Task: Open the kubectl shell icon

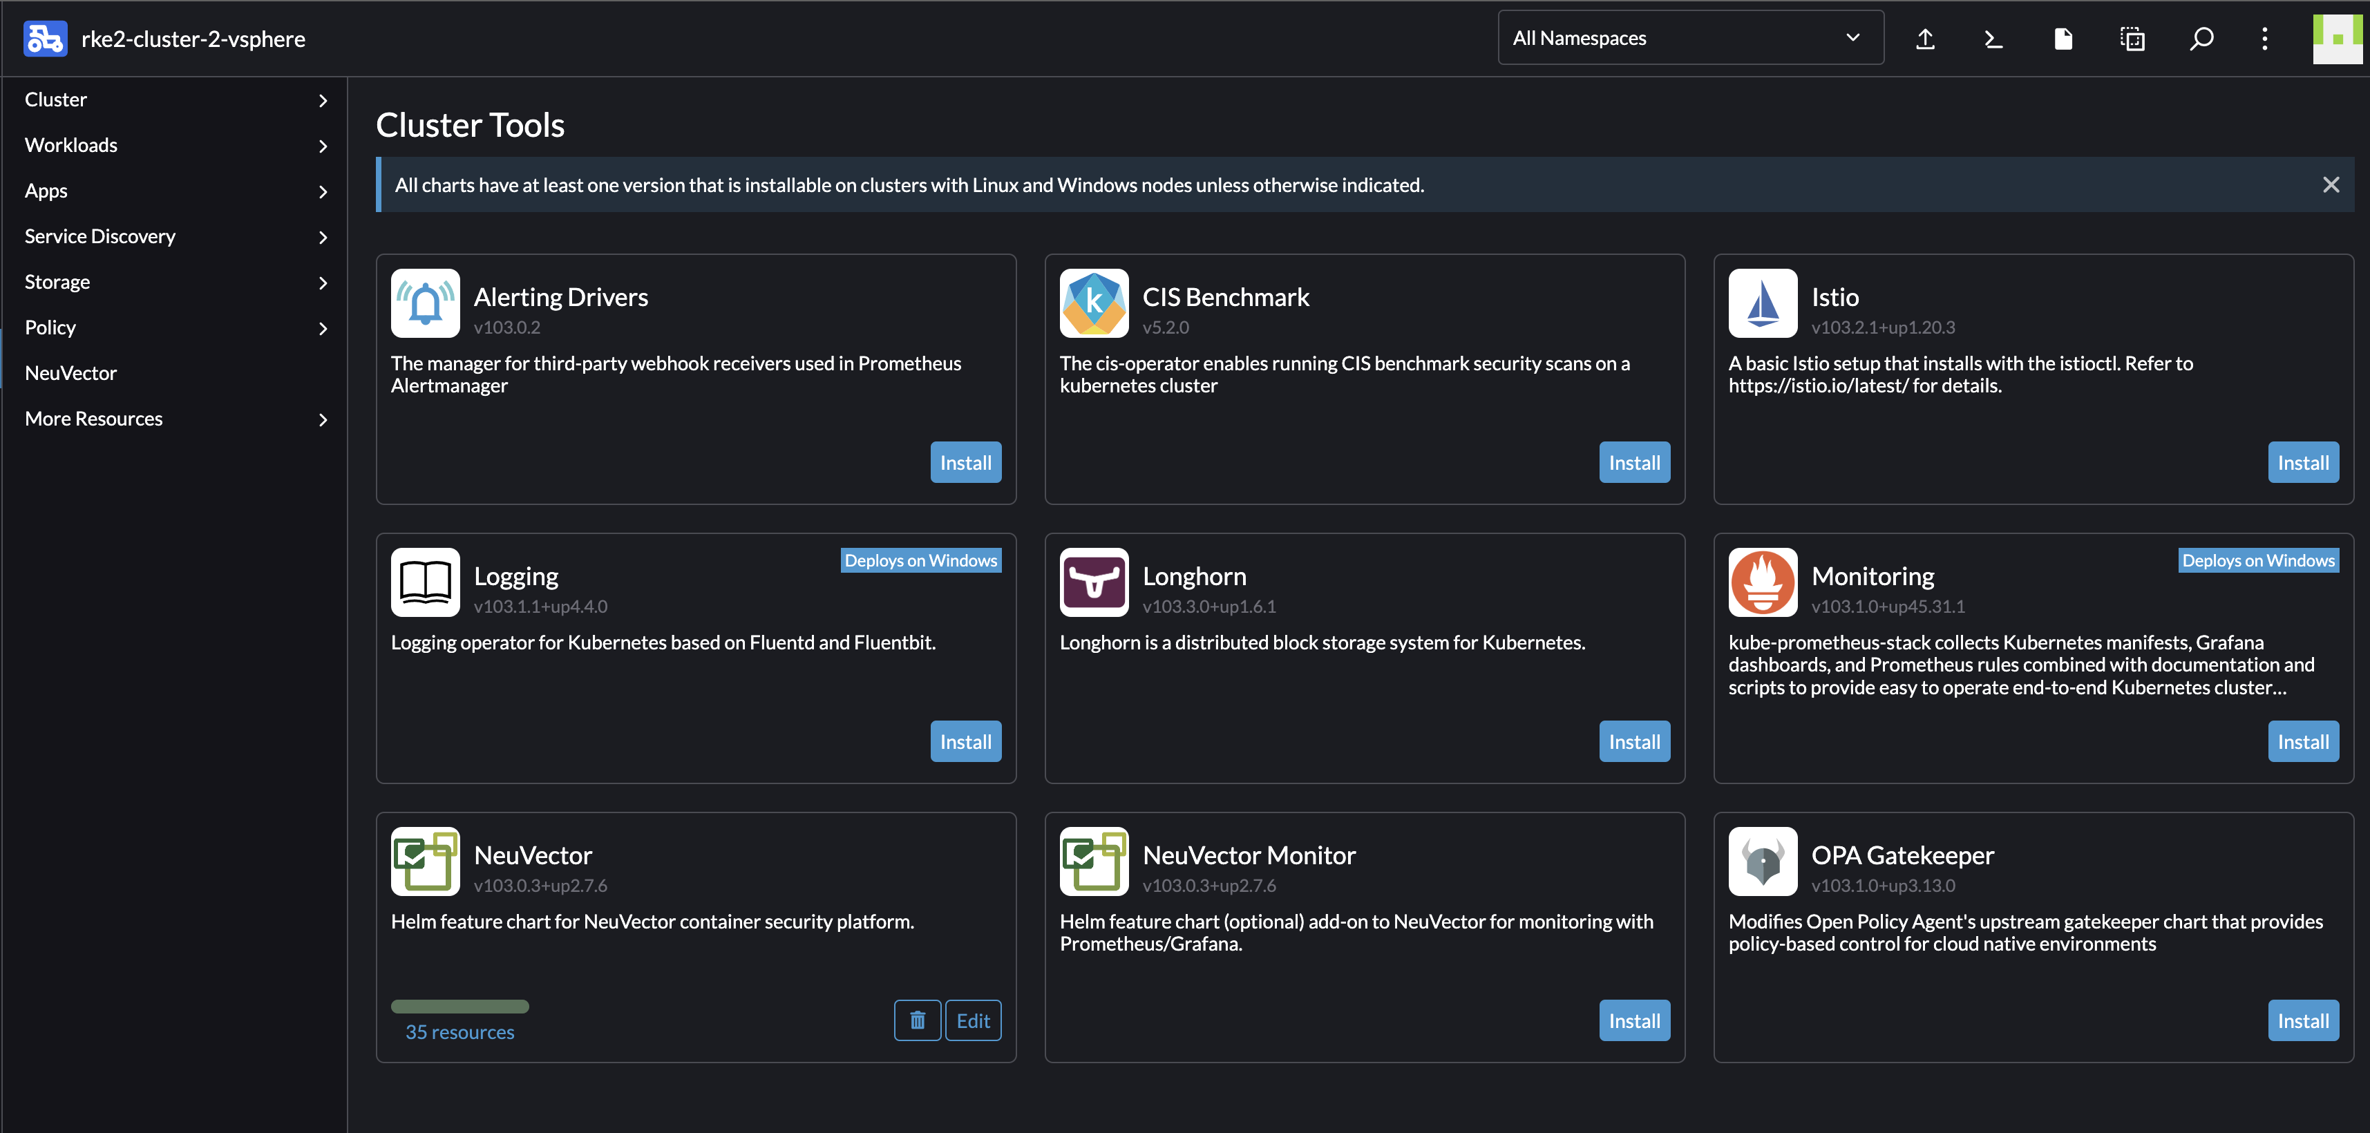Action: (1993, 39)
